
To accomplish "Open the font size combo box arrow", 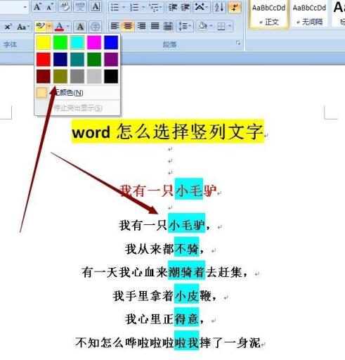I will click(25, 7).
